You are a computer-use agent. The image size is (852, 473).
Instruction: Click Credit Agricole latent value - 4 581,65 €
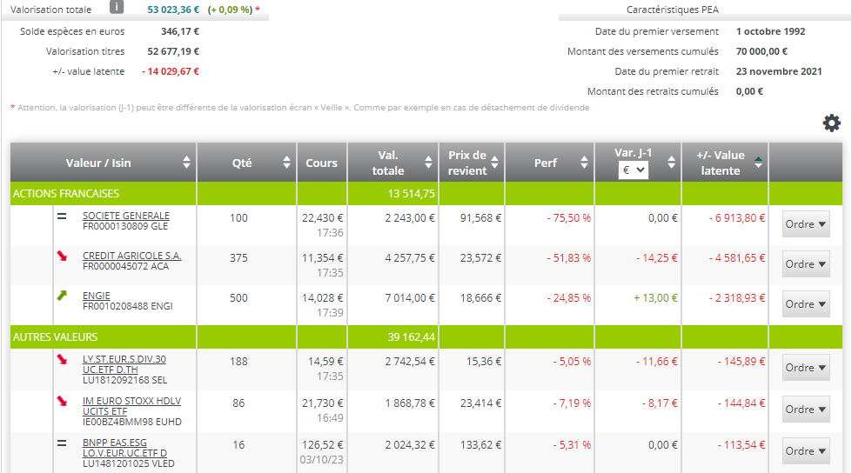point(737,258)
